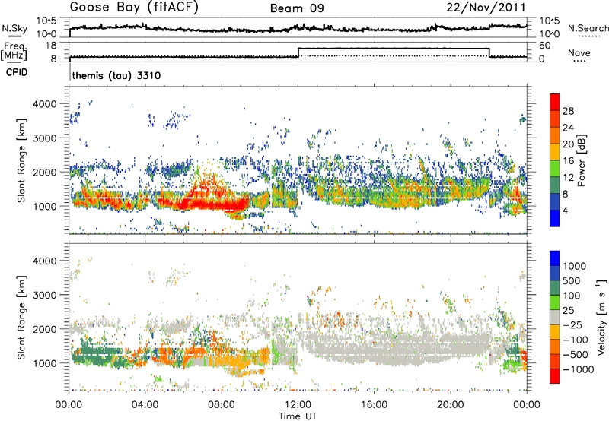Click the power panel's "Slant Range [km]" label
The height and width of the screenshot is (421, 609).
pyautogui.click(x=21, y=160)
